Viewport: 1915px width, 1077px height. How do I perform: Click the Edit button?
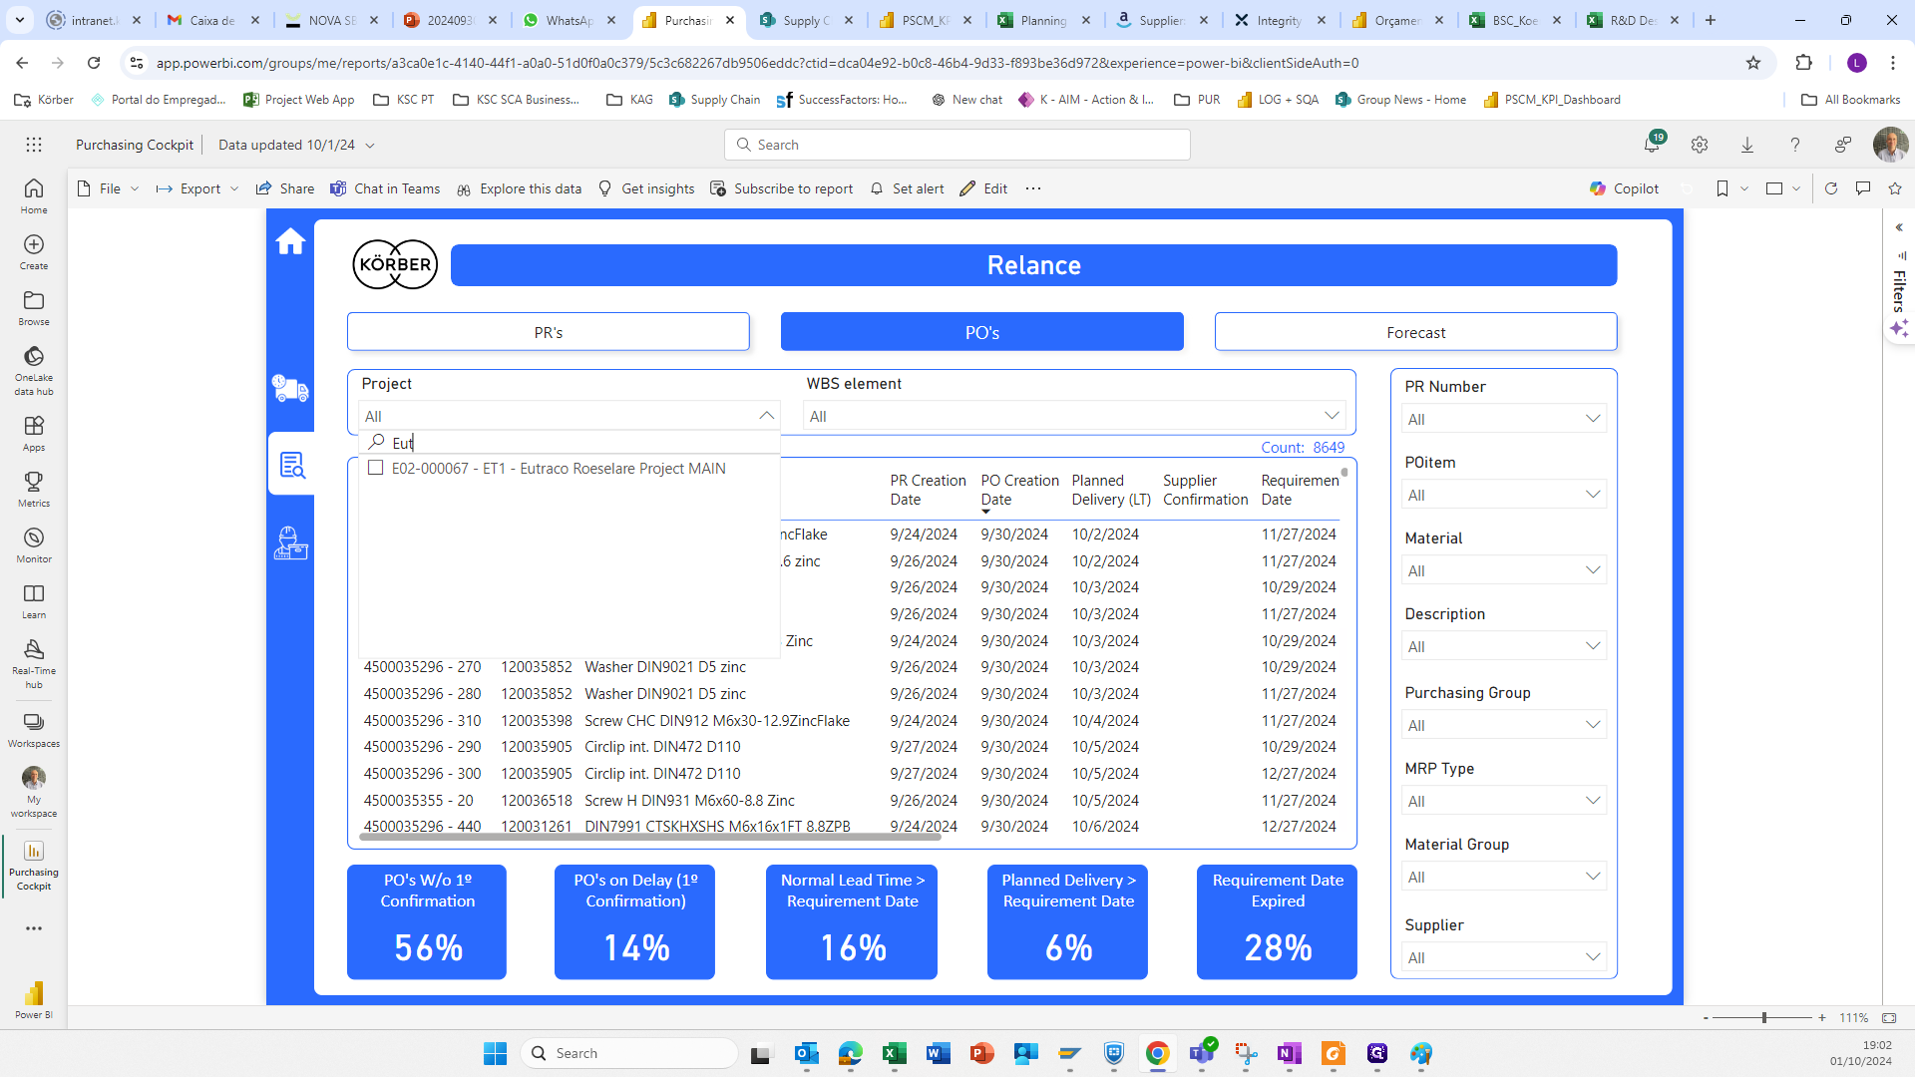click(x=983, y=188)
